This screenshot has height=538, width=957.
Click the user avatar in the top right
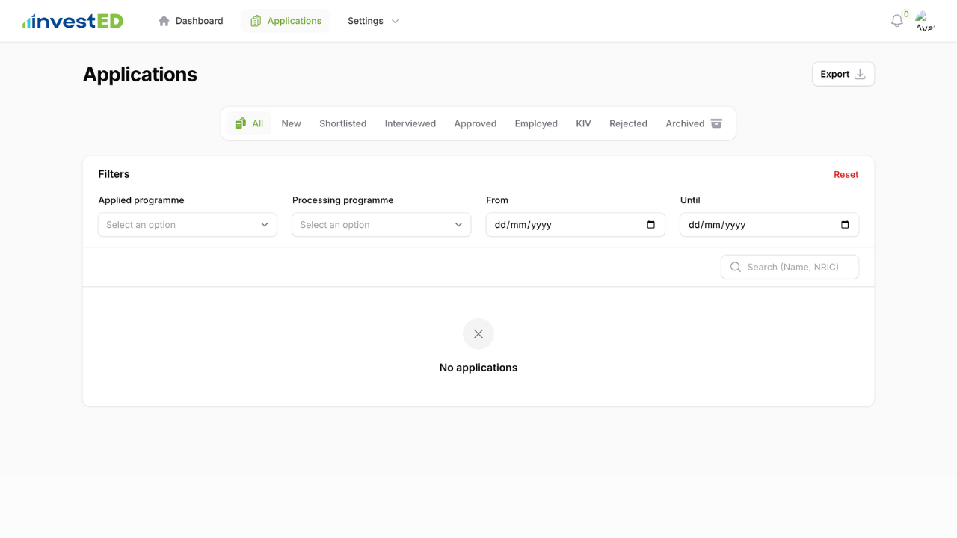pos(925,20)
